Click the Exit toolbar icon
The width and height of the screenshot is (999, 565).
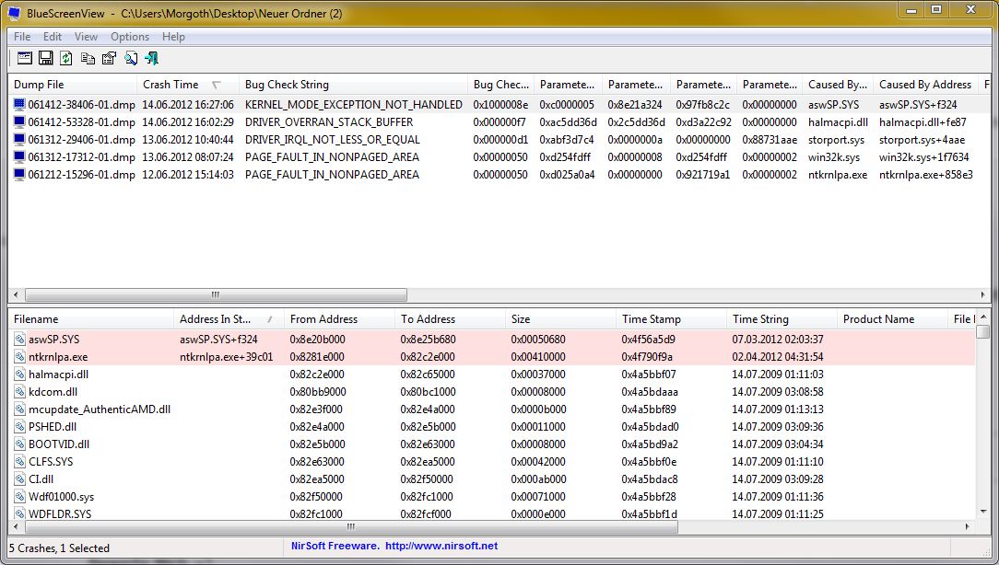click(152, 59)
